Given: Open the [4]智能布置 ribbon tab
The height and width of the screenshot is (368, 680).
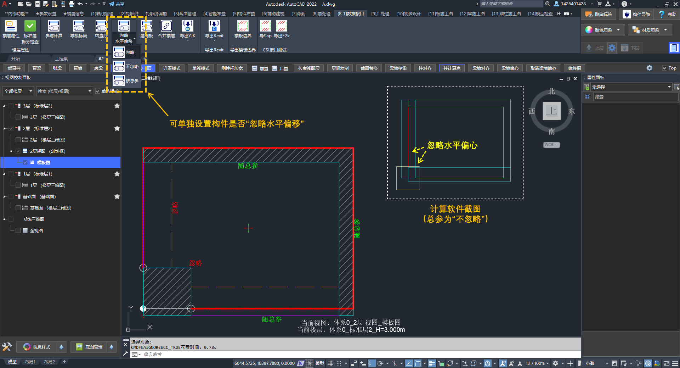Looking at the screenshot, I should tap(214, 14).
